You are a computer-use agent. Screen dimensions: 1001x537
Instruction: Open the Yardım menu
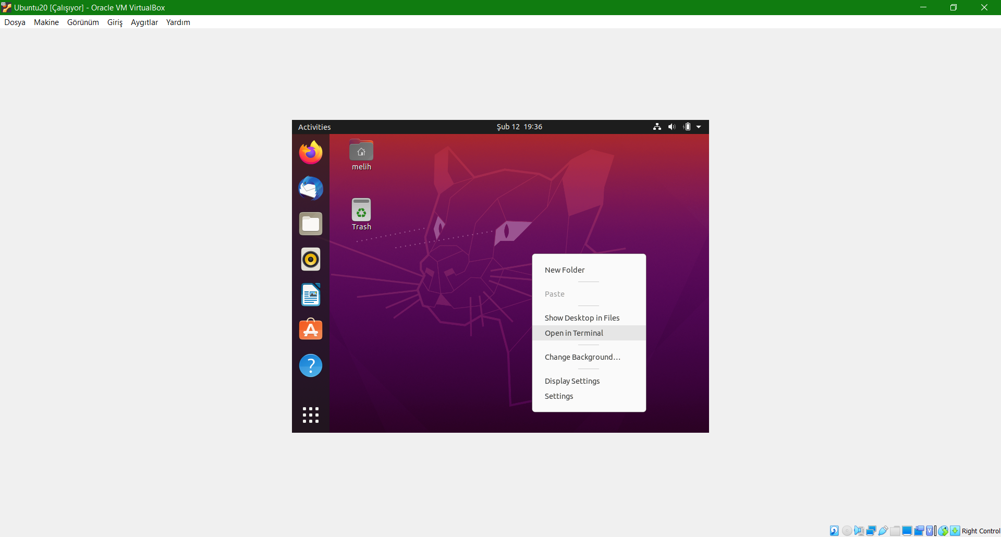pyautogui.click(x=178, y=22)
